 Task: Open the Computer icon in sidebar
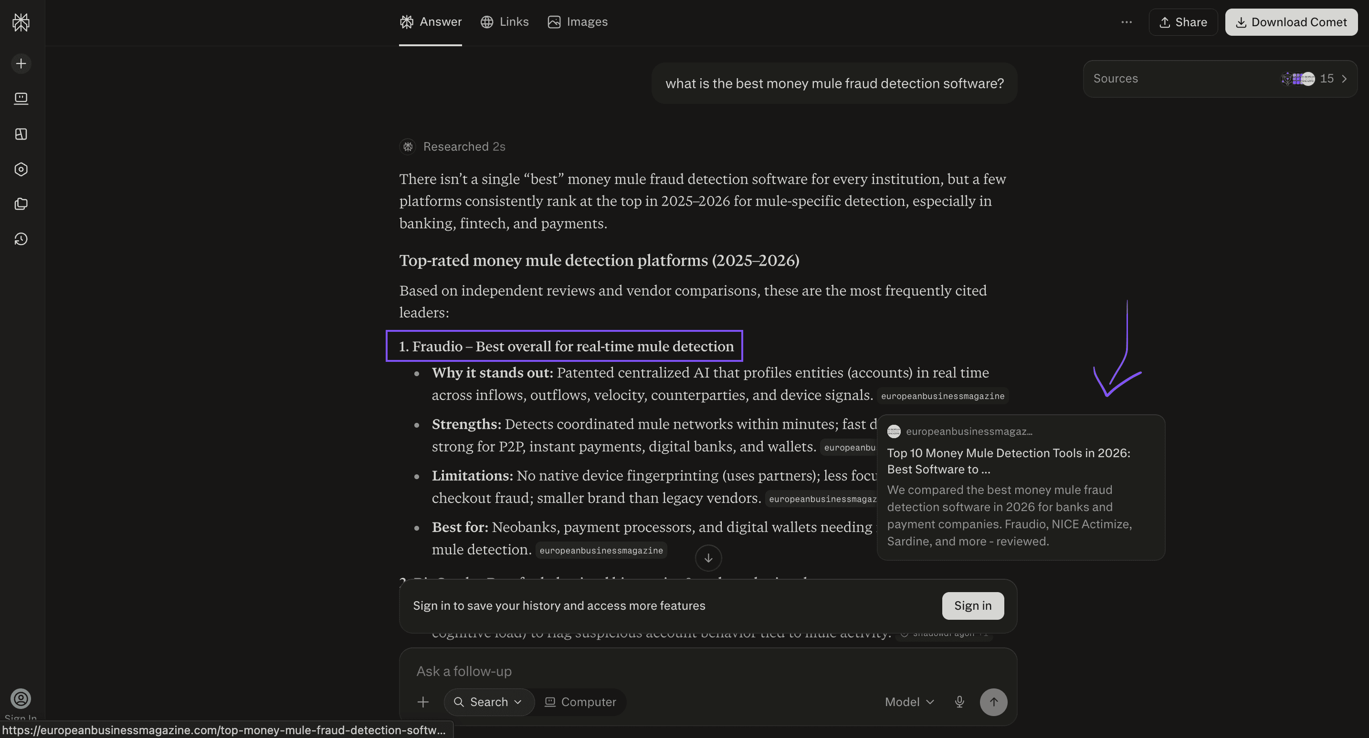pos(21,99)
